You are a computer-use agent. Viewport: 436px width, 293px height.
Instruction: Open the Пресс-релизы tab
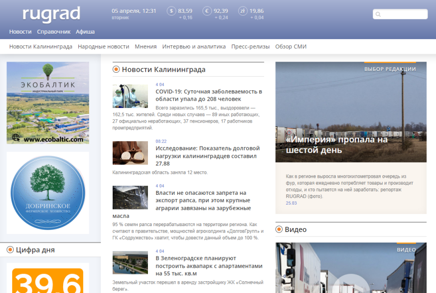[250, 47]
